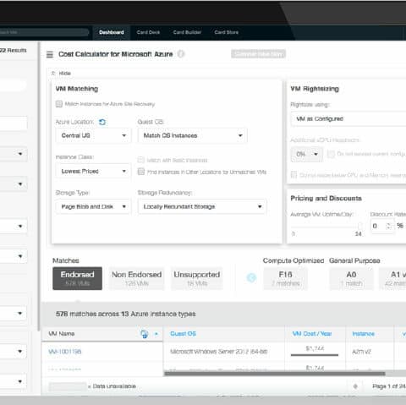Click the Discount Rate stepper arrows
Viewport: 406px width, 405px height.
[x=389, y=226]
